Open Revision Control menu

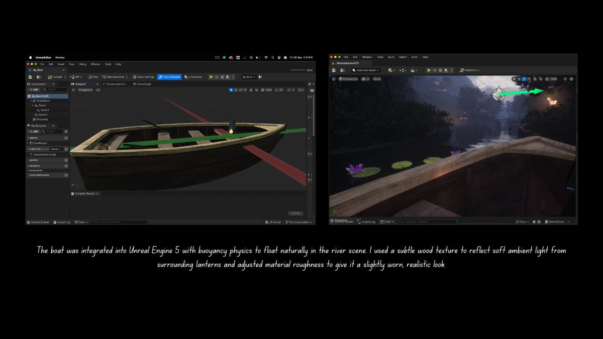tap(298, 222)
